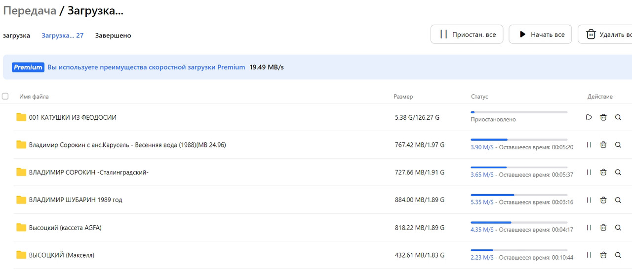
Task: Click file name Высоцкий (кассета AGFA)
Action: coord(65,228)
